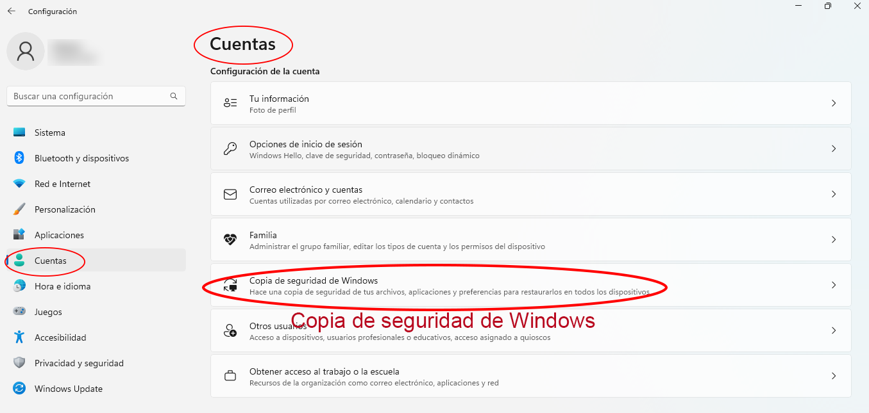Screen dimensions: 869x413
Task: Open Tu información account page
Action: 531,103
